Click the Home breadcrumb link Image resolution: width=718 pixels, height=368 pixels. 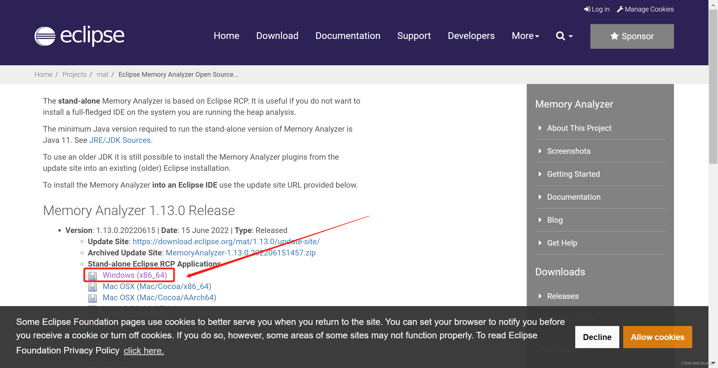coord(43,74)
